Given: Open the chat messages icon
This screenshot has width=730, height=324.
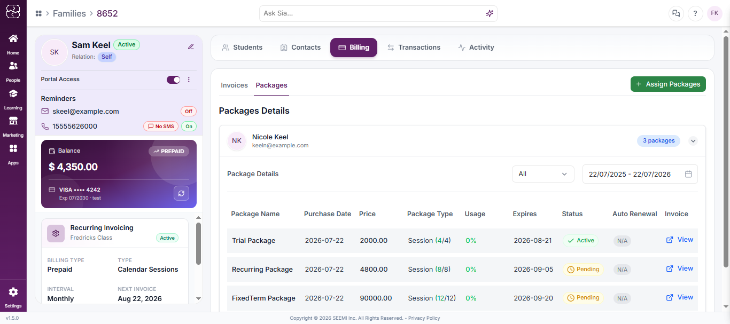Looking at the screenshot, I should coord(676,13).
